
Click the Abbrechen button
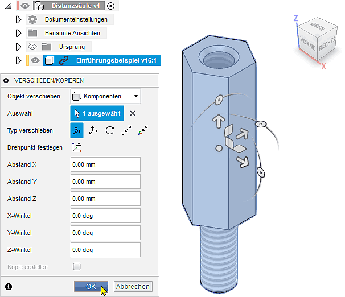pyautogui.click(x=133, y=287)
